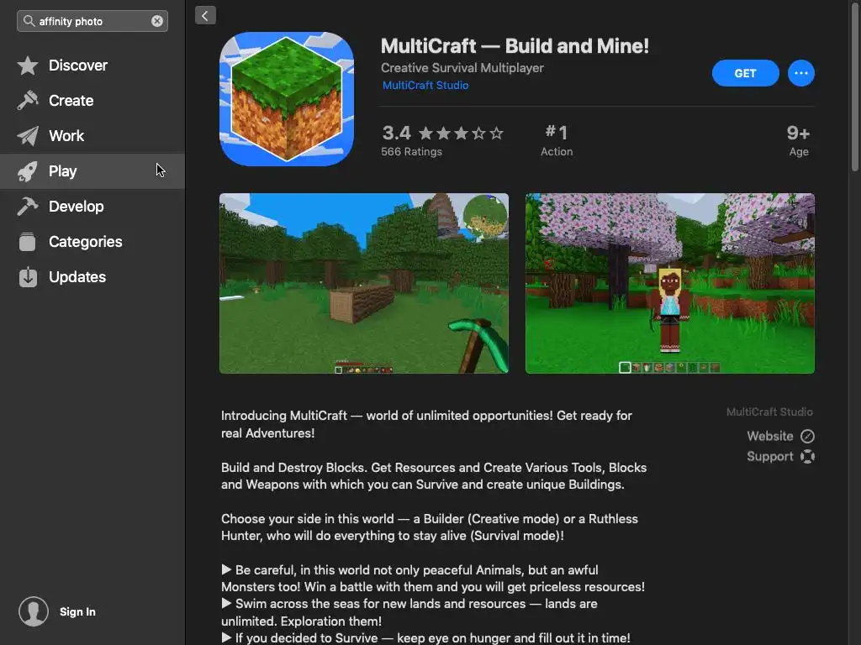Click the search field containing affinity photo
Image resolution: width=861 pixels, height=645 pixels.
[92, 21]
